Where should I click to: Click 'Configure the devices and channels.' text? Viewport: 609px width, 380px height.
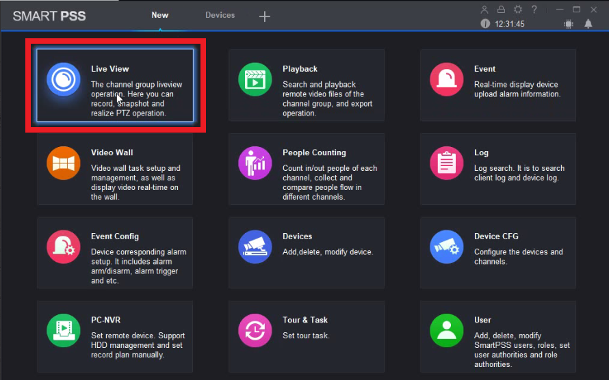tap(519, 257)
